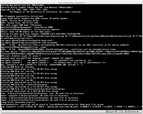Click the 'BootCacheControl: could not unlink' line

pyautogui.click(x=52, y=104)
